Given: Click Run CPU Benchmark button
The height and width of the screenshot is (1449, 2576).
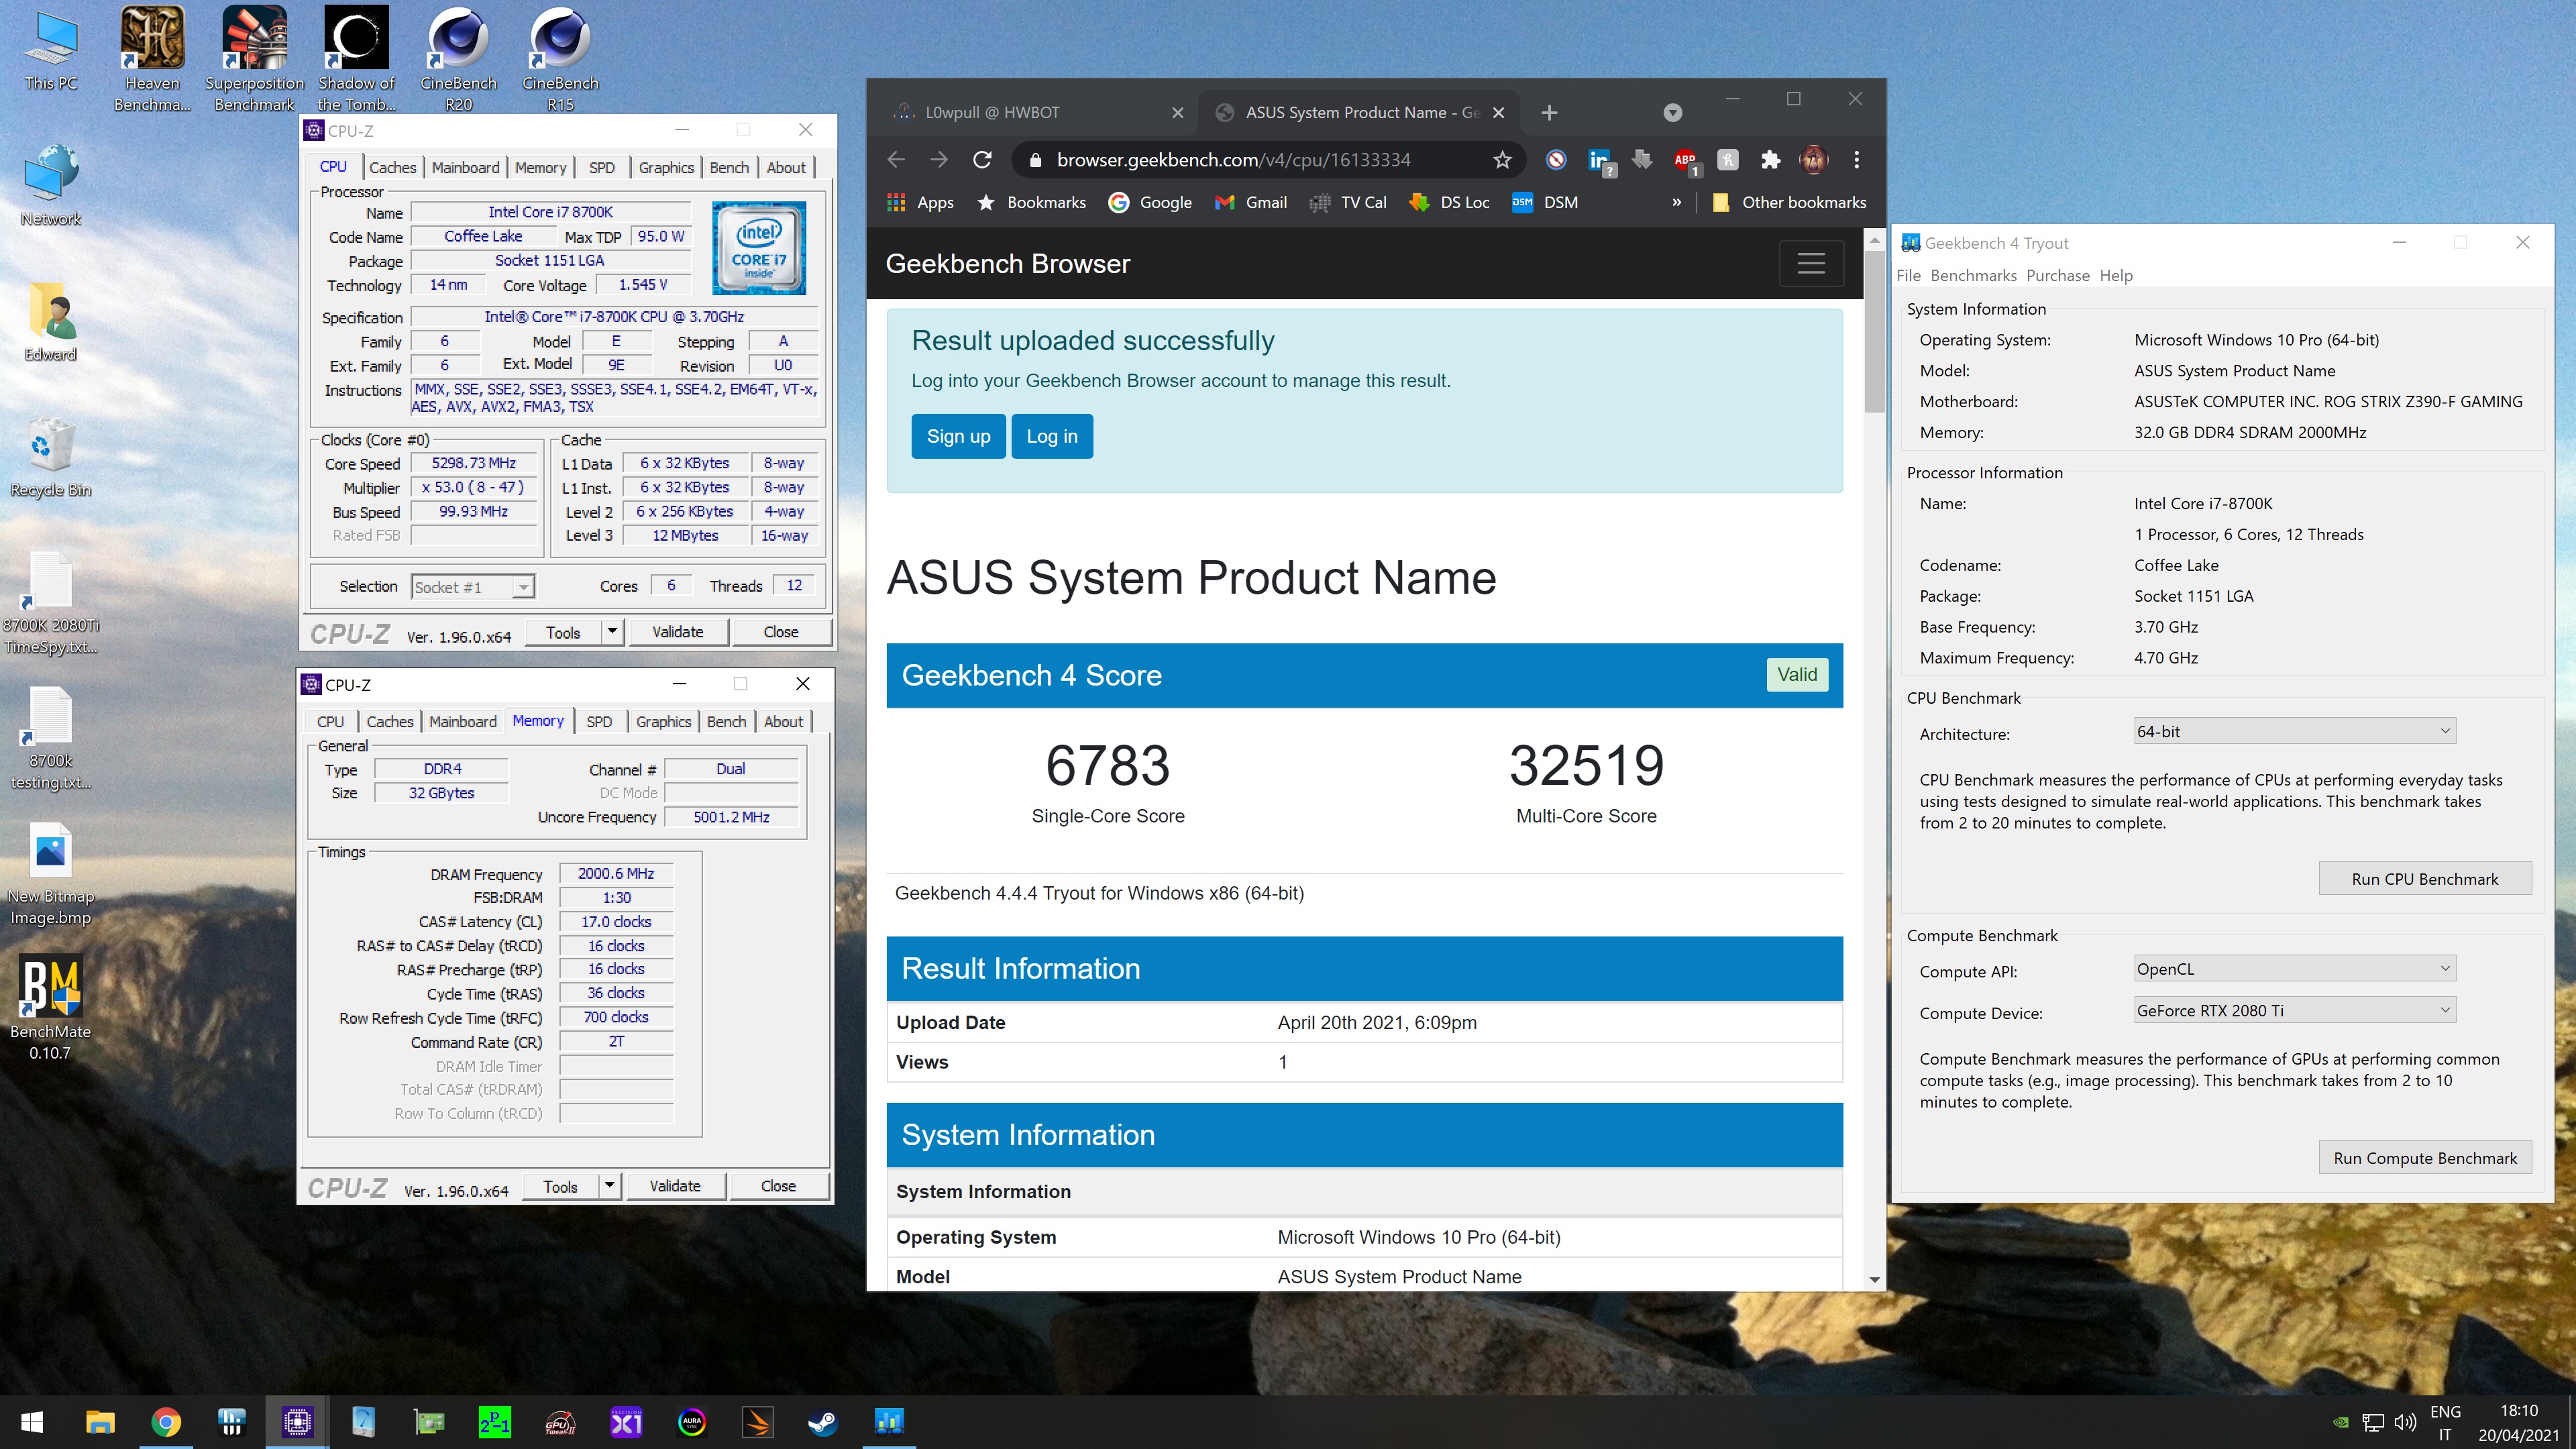Looking at the screenshot, I should pyautogui.click(x=2425, y=879).
